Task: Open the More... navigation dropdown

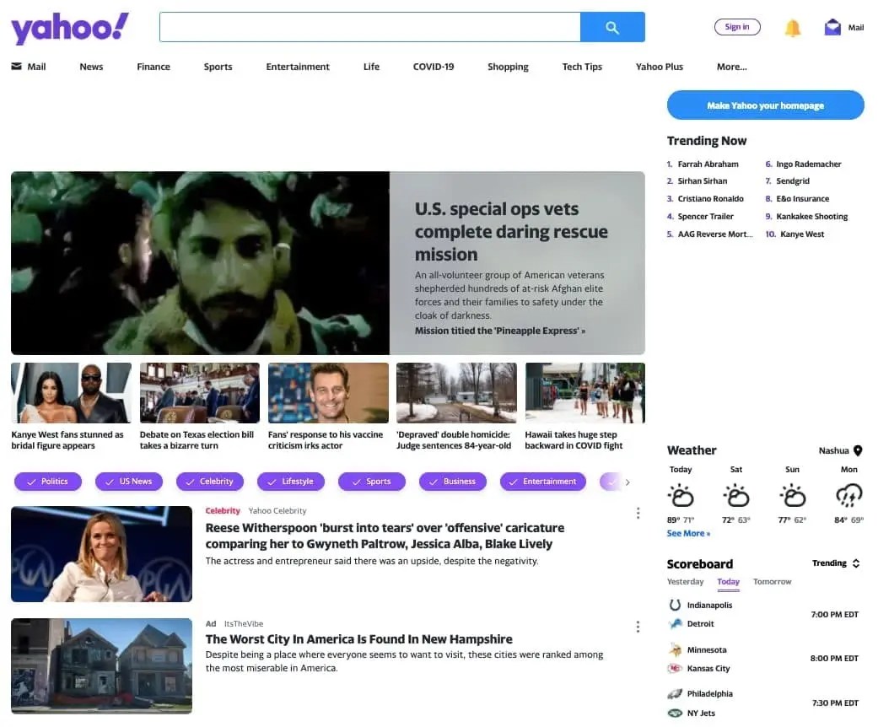Action: click(731, 66)
